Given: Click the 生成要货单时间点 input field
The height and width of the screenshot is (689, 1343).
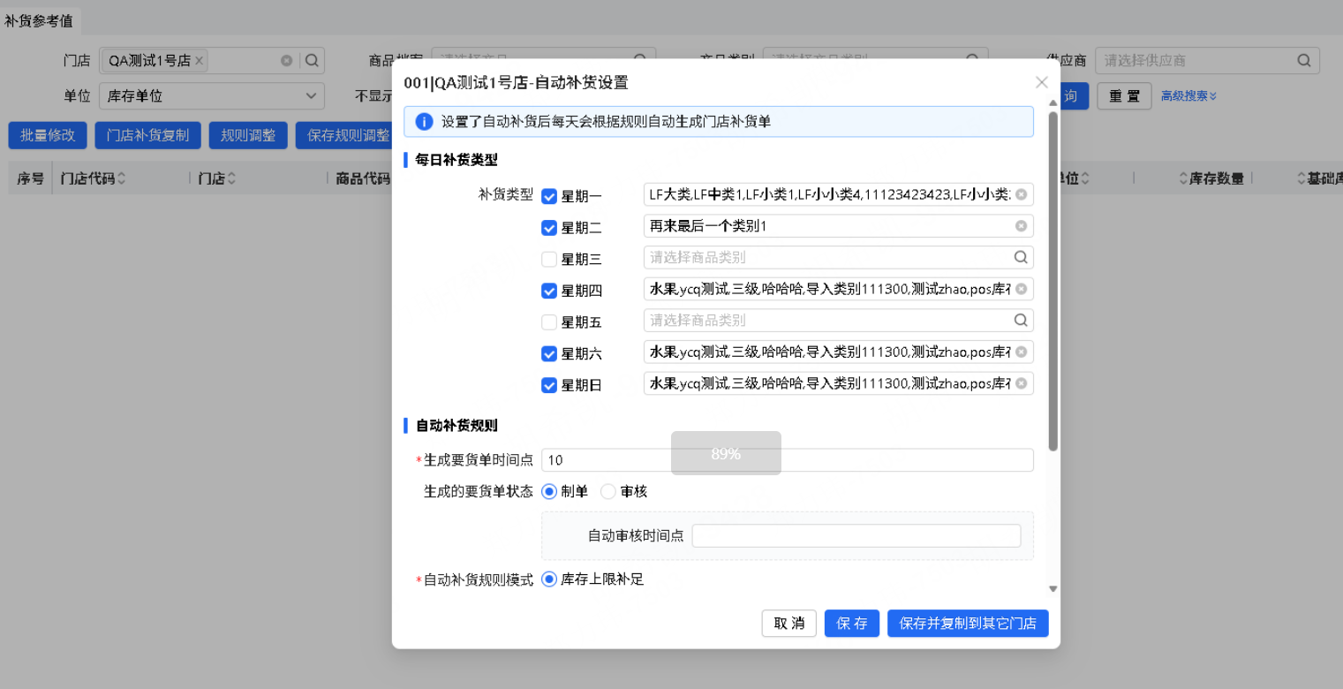Looking at the screenshot, I should click(786, 460).
